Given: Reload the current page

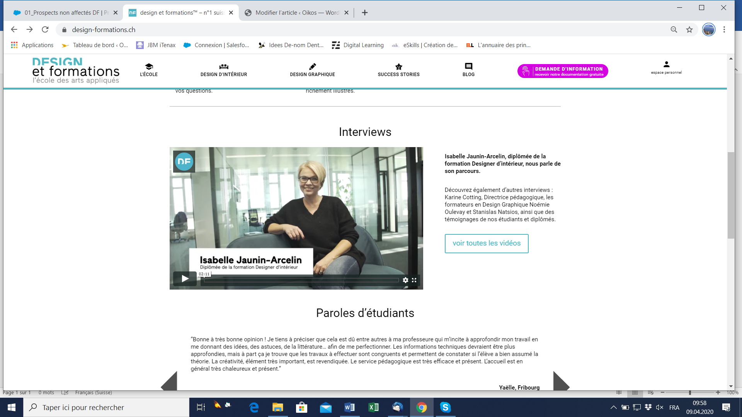Looking at the screenshot, I should (x=45, y=30).
